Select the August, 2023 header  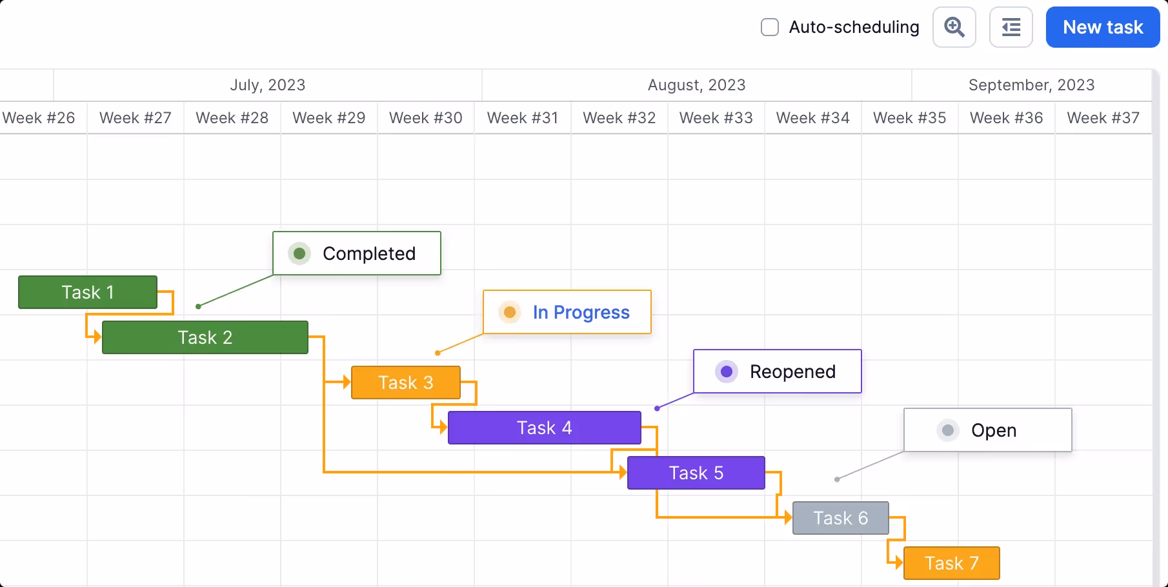(696, 85)
